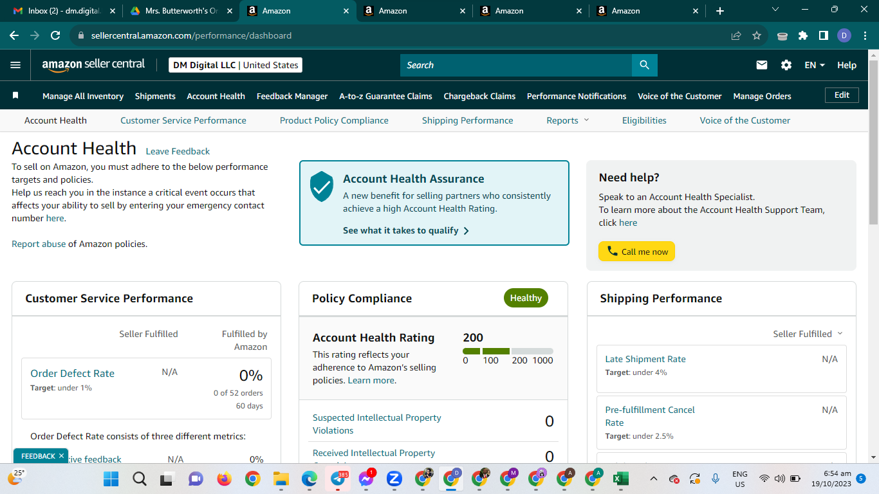Click the magnifying glass search button
Image resolution: width=879 pixels, height=494 pixels.
click(x=644, y=65)
